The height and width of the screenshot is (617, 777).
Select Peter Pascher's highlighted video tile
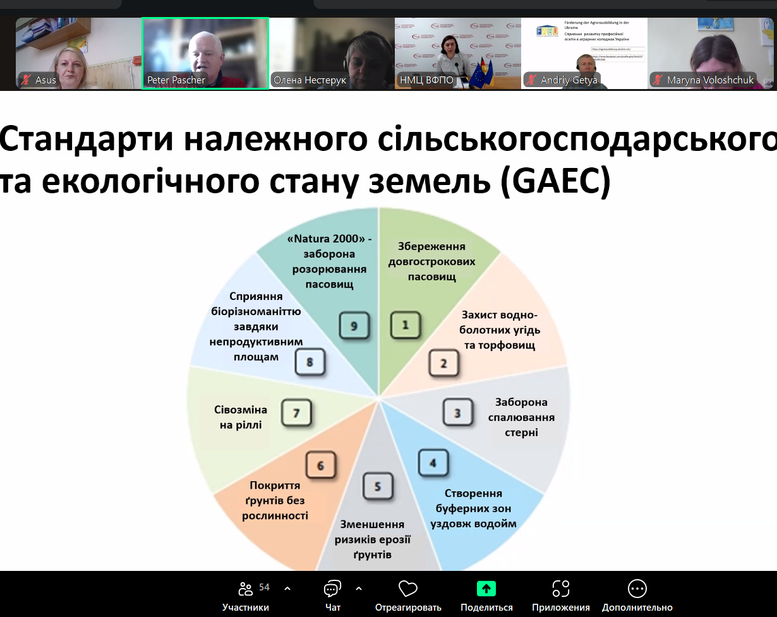point(205,53)
